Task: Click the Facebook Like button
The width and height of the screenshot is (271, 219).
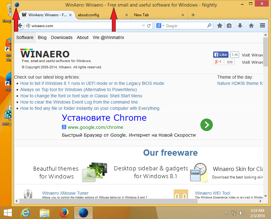Action: point(221,55)
